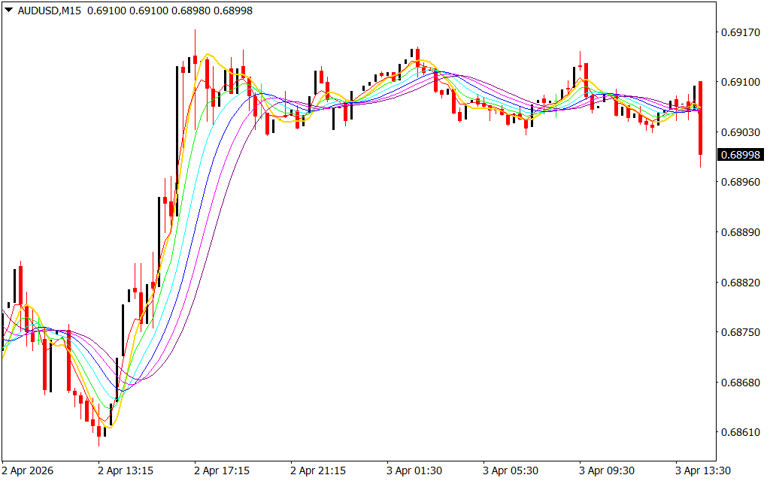
Task: Click the 0.68960 price axis label
Action: coord(740,182)
